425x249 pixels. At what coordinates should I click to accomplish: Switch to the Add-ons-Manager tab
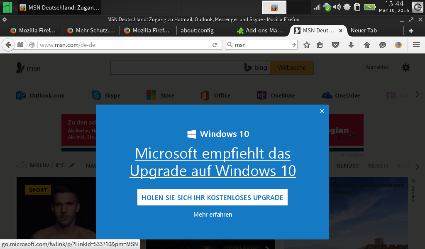(x=261, y=31)
